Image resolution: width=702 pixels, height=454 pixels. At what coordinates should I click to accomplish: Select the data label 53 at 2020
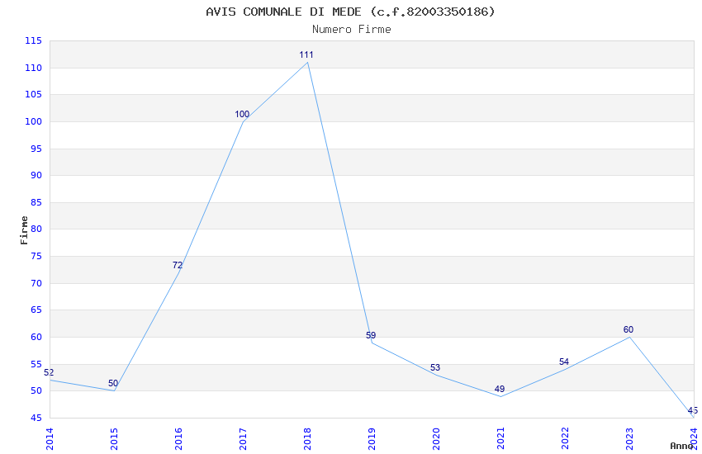click(435, 367)
